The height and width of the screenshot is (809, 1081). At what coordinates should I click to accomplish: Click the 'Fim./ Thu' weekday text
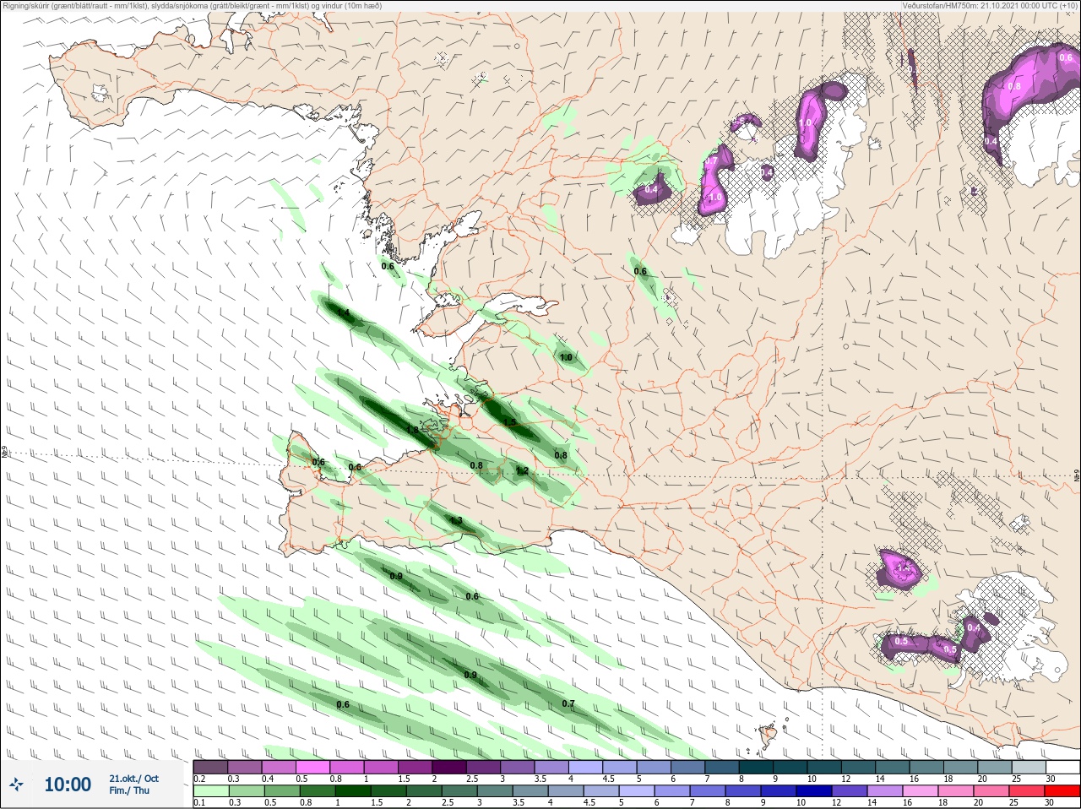click(x=129, y=790)
